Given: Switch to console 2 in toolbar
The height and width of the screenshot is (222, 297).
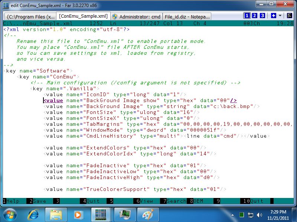Looking at the screenshot, I should (x=255, y=16).
